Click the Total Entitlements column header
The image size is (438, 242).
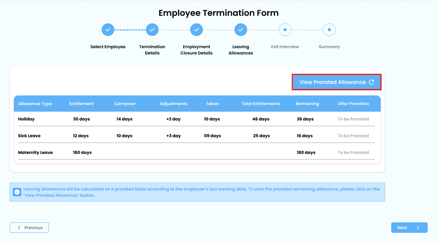tap(261, 104)
